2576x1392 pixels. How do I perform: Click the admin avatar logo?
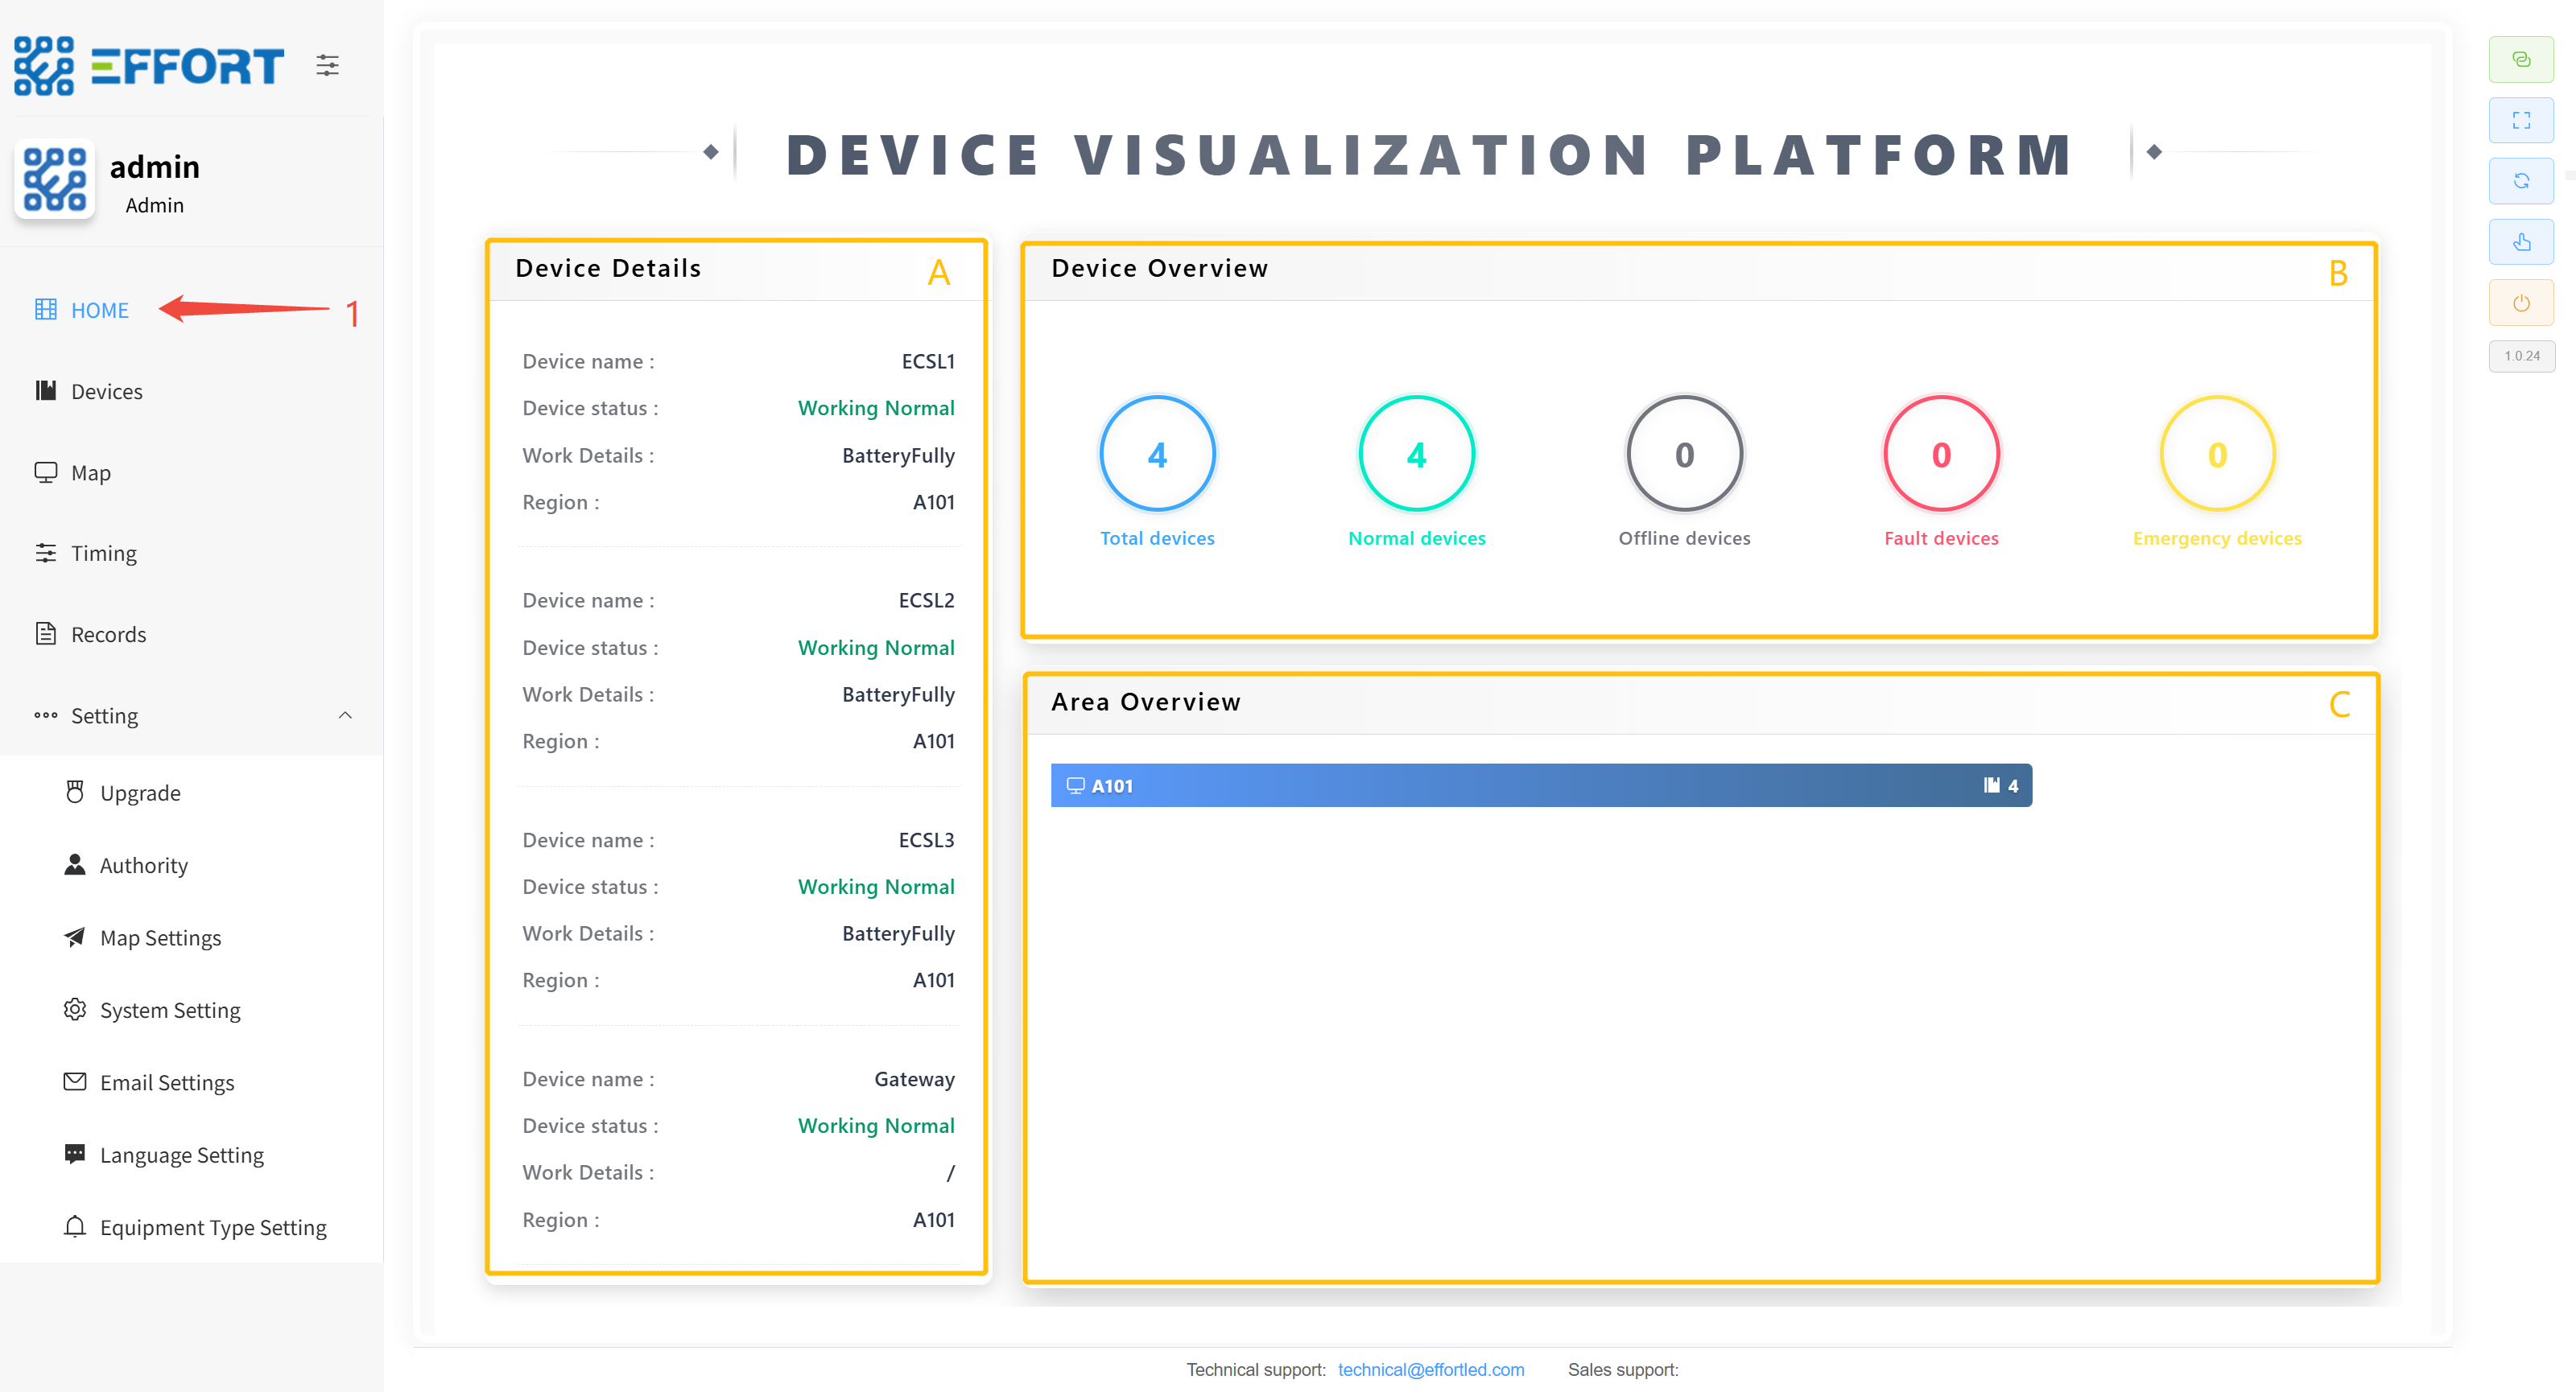coord(55,180)
